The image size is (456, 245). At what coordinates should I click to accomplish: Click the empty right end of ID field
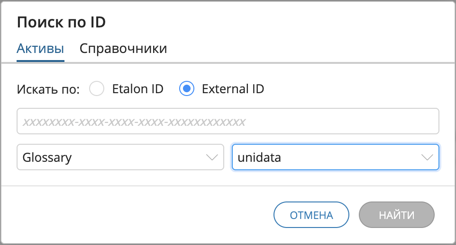[379, 122]
